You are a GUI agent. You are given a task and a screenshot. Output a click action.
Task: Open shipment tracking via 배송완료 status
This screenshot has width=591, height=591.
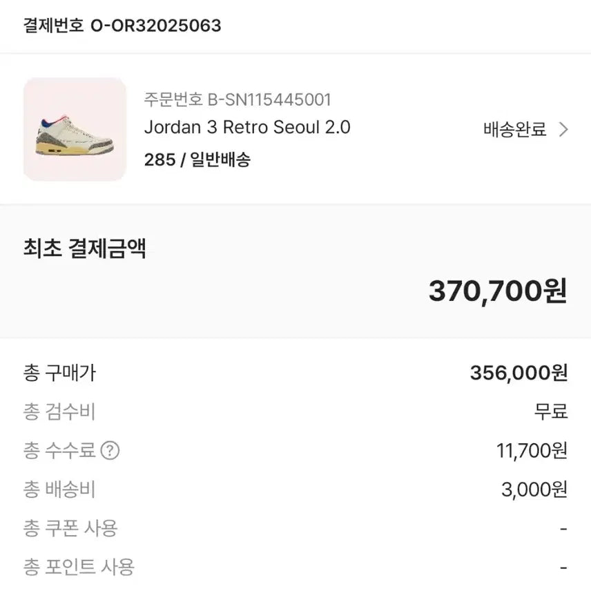tap(514, 129)
